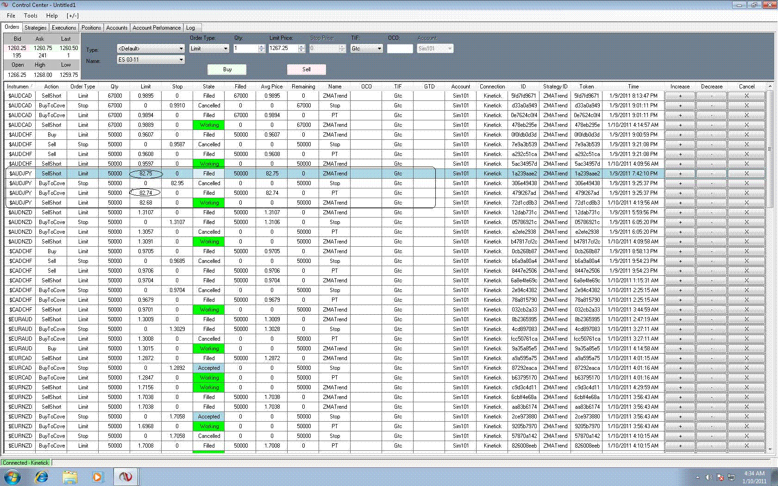Click the Sell button

(x=307, y=69)
